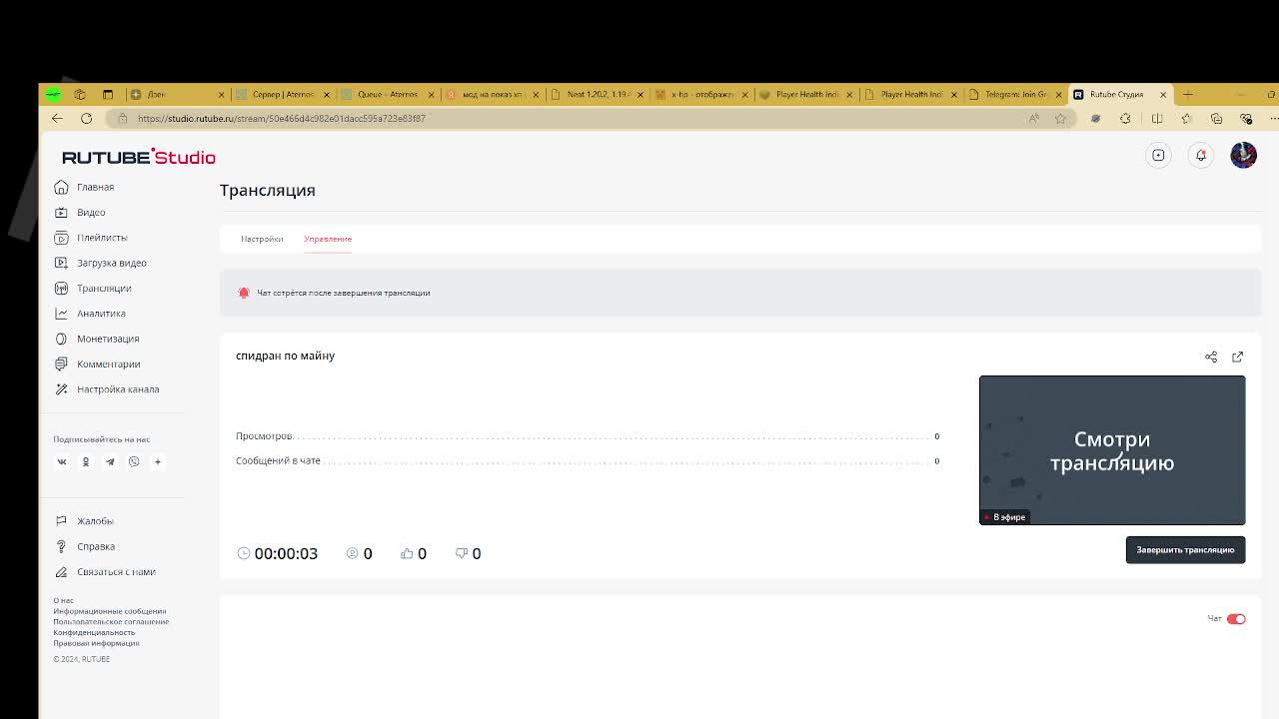
Task: Open stream in new window icon
Action: 1238,357
